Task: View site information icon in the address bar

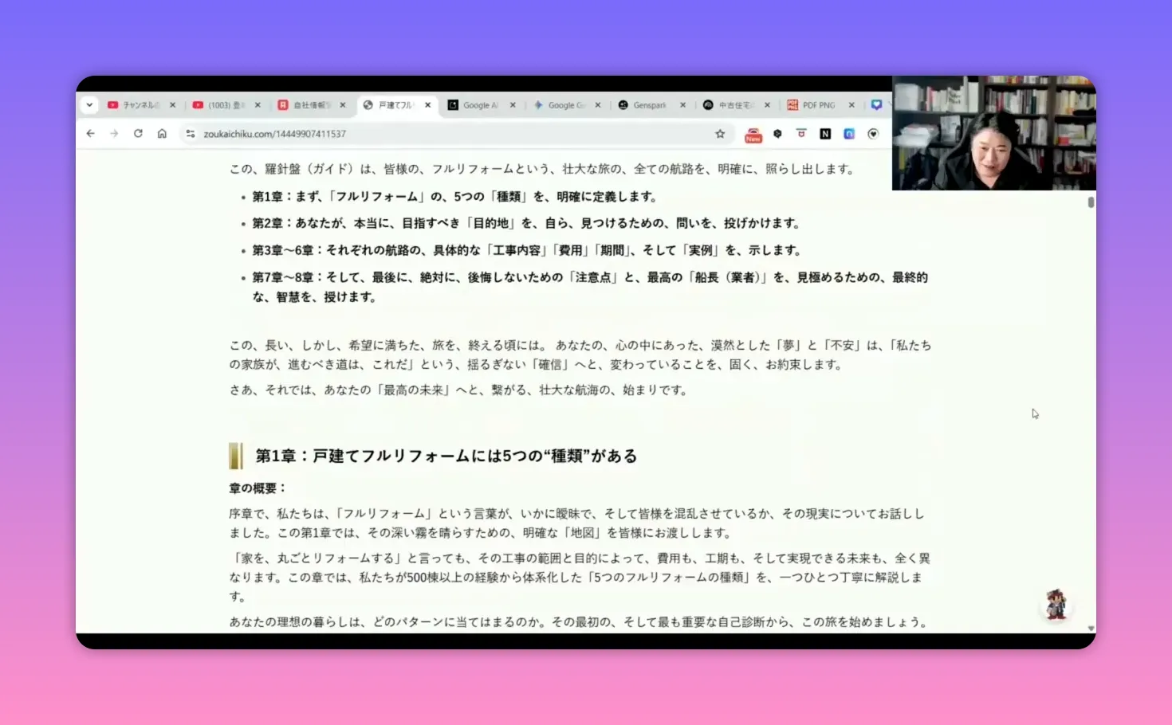Action: [x=190, y=134]
